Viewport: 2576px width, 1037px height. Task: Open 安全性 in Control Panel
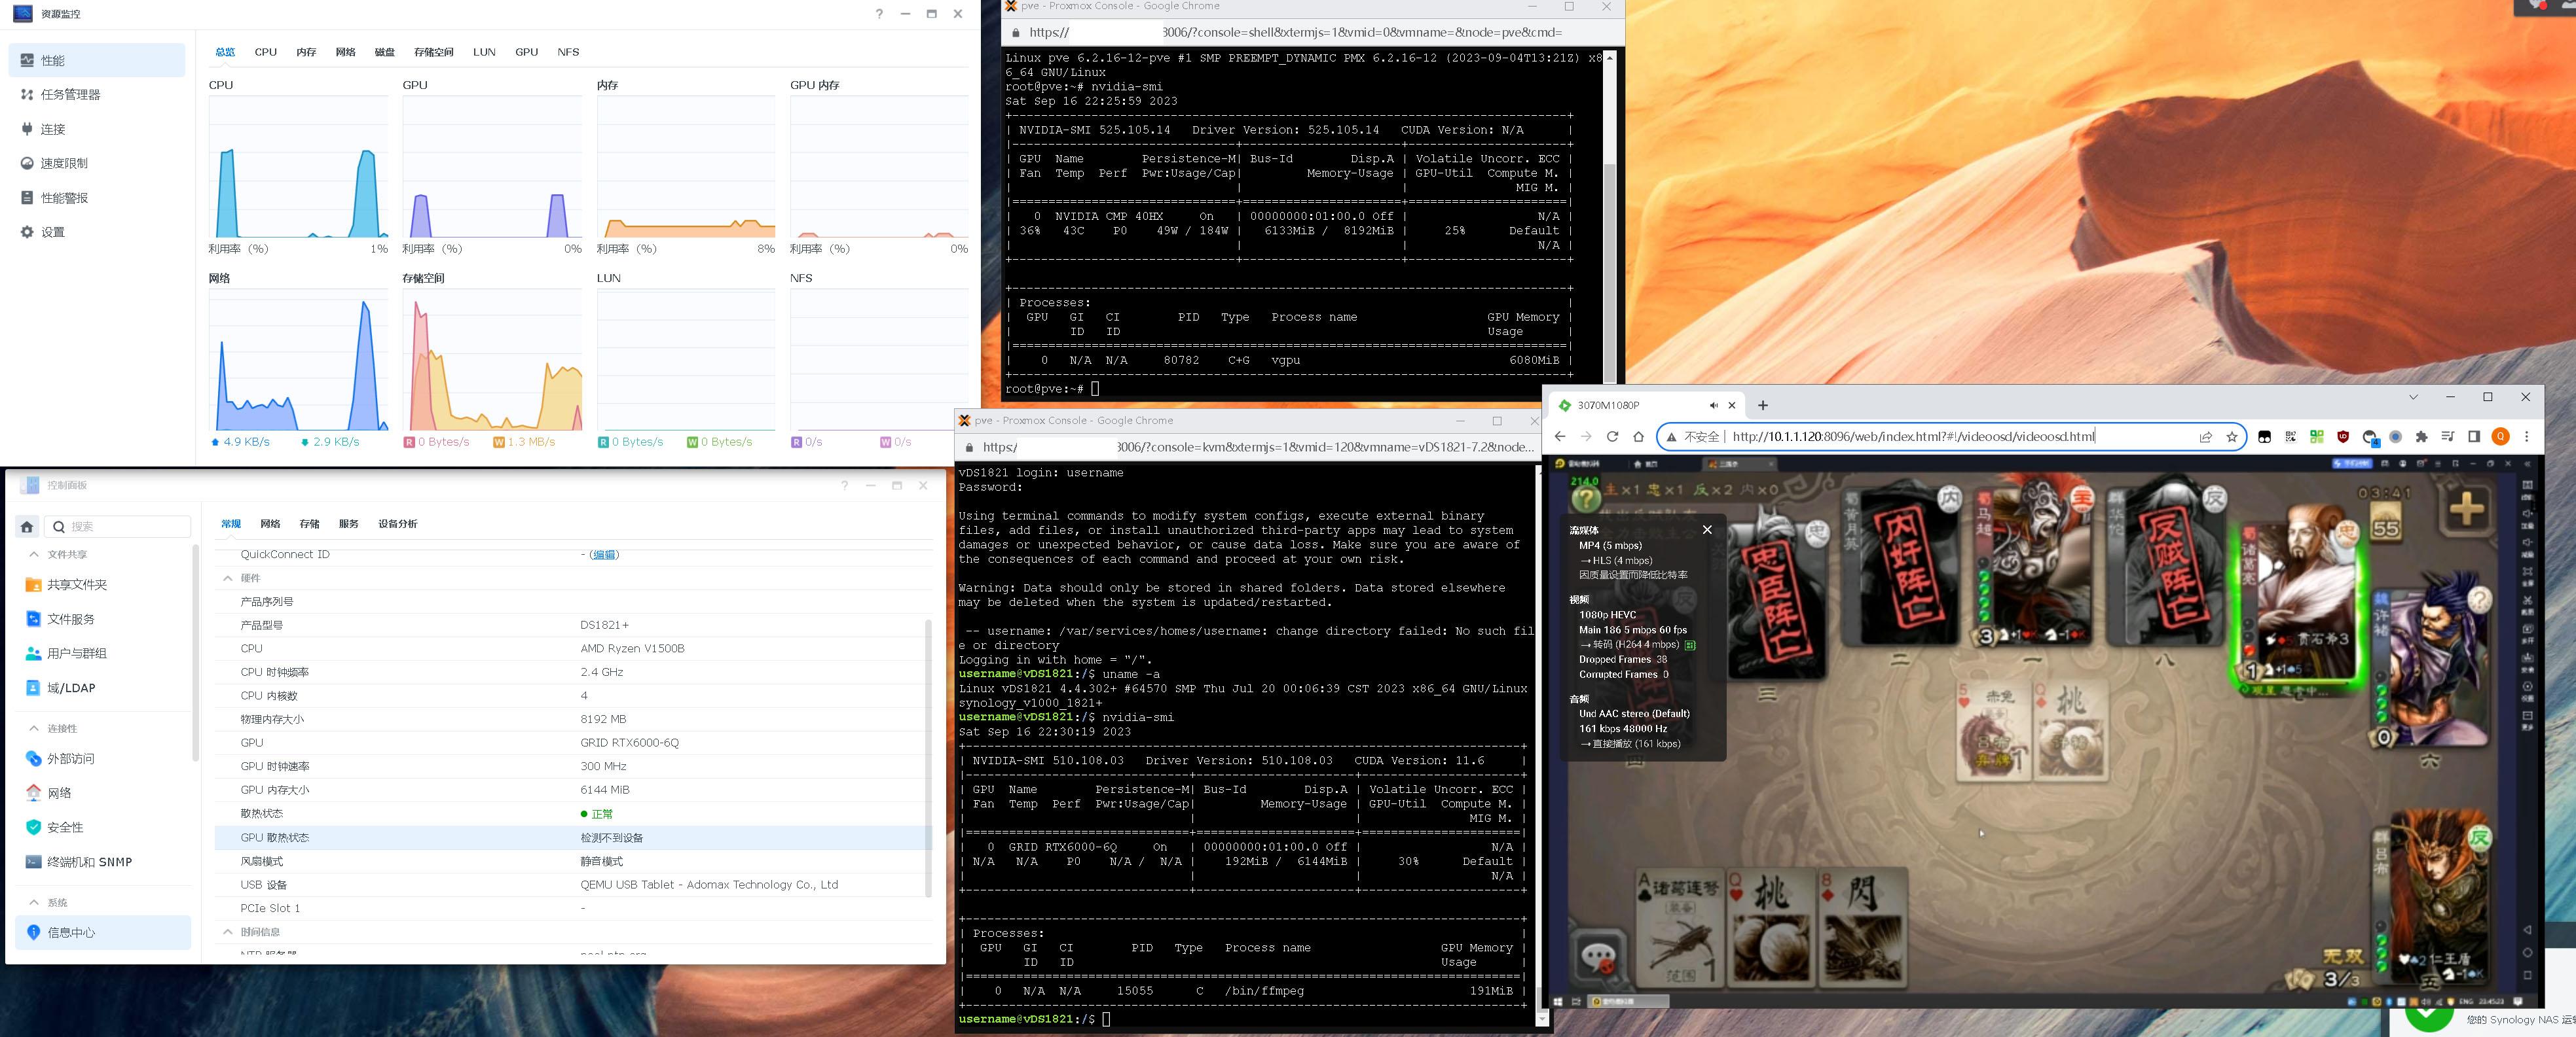coord(104,827)
